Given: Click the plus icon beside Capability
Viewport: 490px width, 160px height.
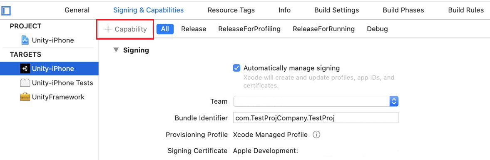Looking at the screenshot, I should click(108, 29).
